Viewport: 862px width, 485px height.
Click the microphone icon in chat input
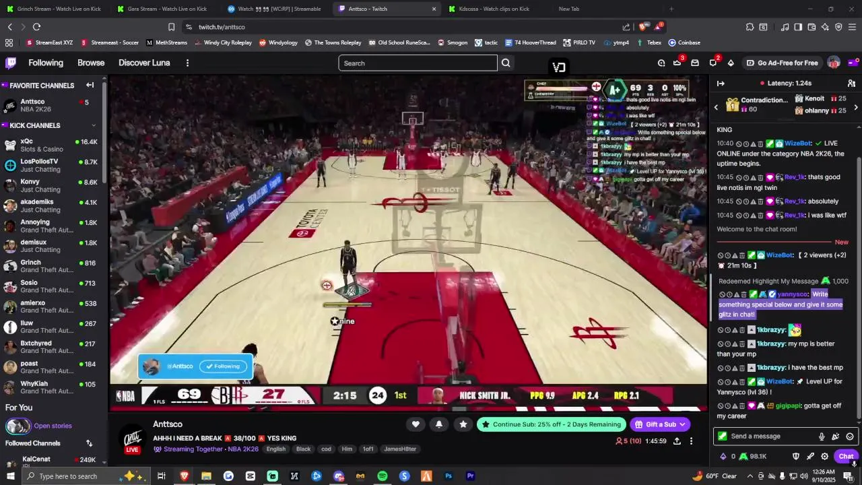click(x=822, y=437)
